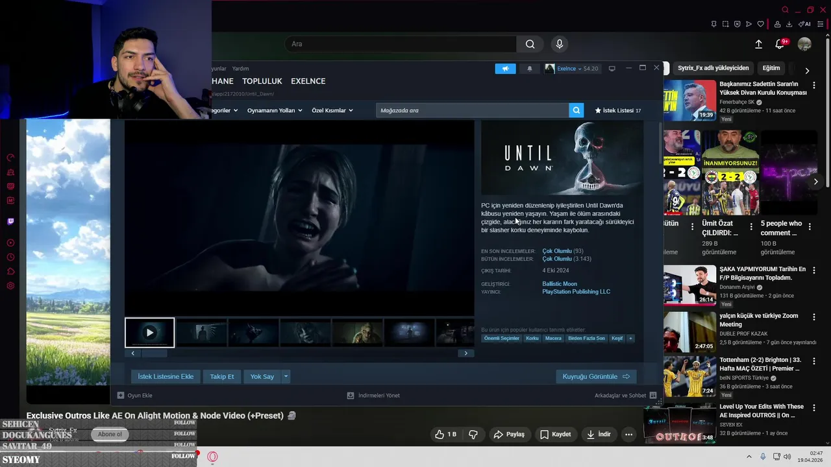Expand the Oynamanın Yolları dropdown
Viewport: 831px width, 467px height.
(275, 110)
